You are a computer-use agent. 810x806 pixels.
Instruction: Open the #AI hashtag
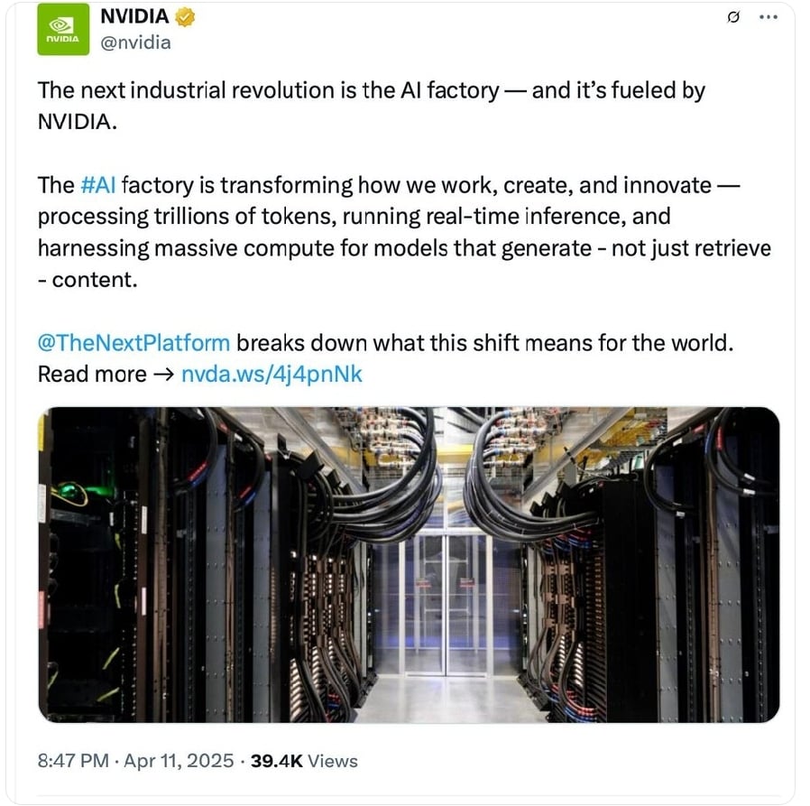click(98, 185)
